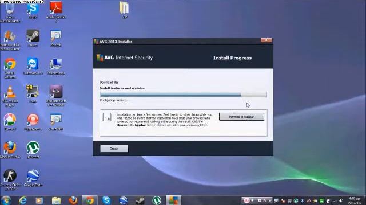Click the info icon beside installation notice
Screen dimensions: 366x205
click(107, 117)
